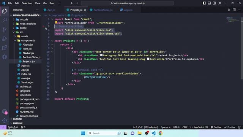Open Hero.jsx in the explorer
Viewport: 243px width, 137px height.
(x=27, y=49)
